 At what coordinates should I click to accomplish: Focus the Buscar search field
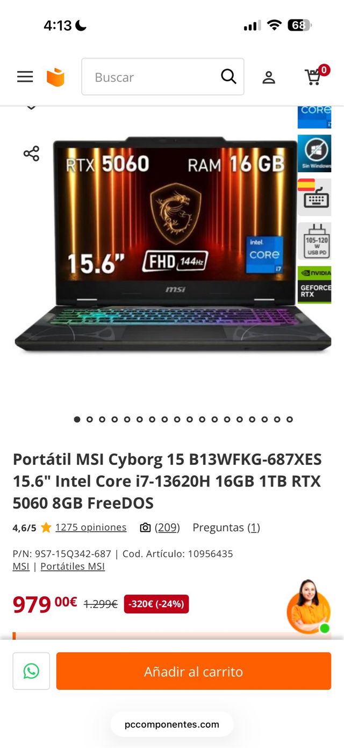coord(163,77)
